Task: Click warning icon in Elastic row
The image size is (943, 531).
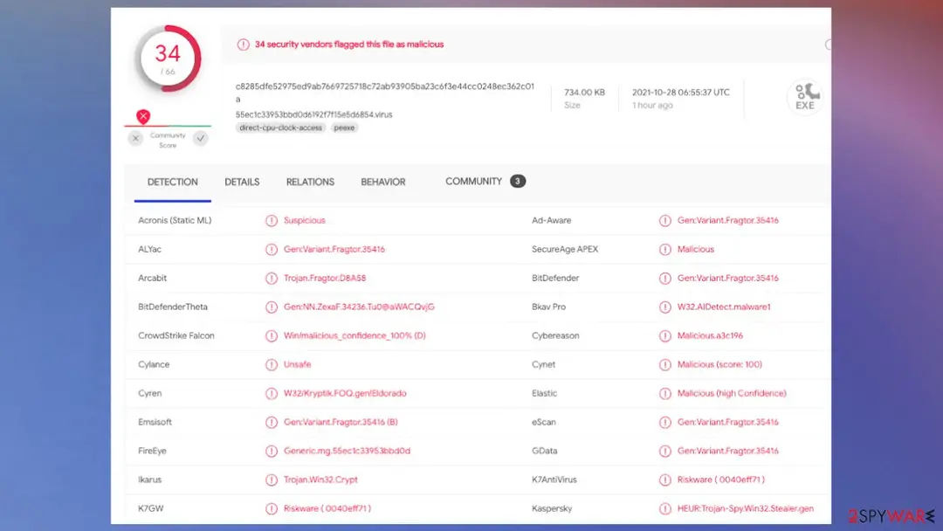Action: (x=664, y=394)
